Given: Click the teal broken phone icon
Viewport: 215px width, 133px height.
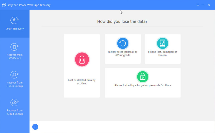Looking at the screenshot, I should (162, 43).
